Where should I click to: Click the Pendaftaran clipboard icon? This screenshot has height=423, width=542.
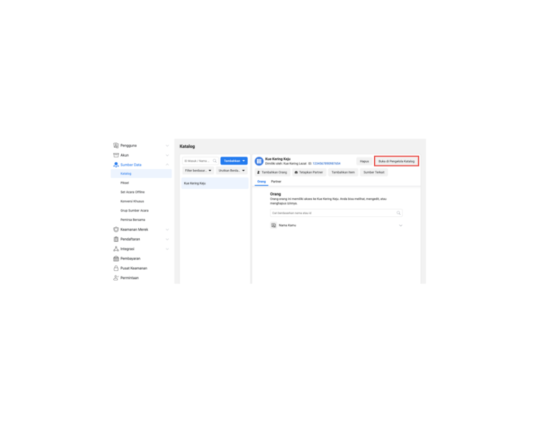tap(116, 239)
